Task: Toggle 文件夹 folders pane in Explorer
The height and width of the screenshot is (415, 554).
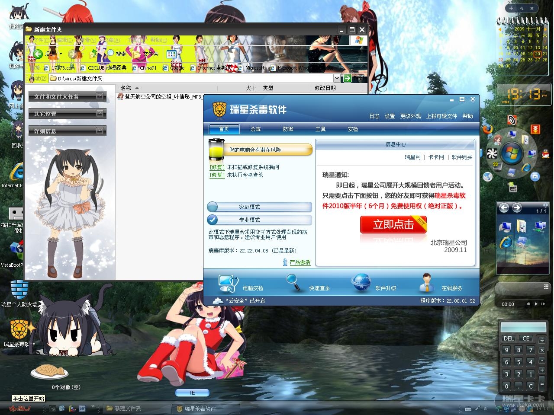Action: pyautogui.click(x=145, y=54)
